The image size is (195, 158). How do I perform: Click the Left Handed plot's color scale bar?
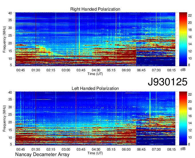pyautogui.click(x=183, y=118)
